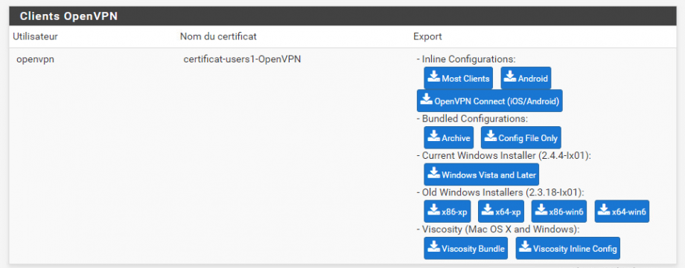Export OpenVPN Connect (iOS/Android) configuration

click(x=490, y=101)
